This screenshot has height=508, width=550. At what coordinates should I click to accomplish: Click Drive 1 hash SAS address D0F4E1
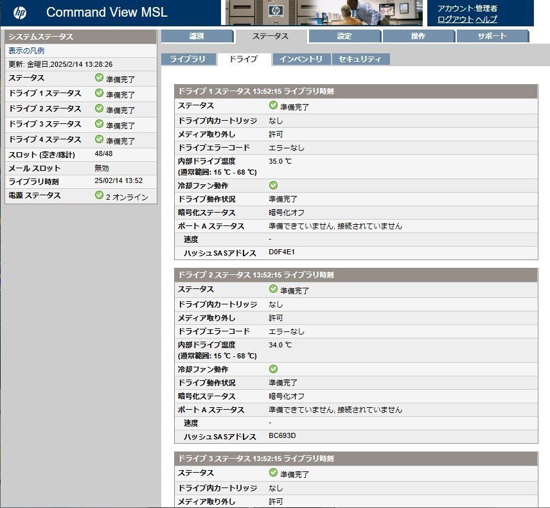click(281, 252)
